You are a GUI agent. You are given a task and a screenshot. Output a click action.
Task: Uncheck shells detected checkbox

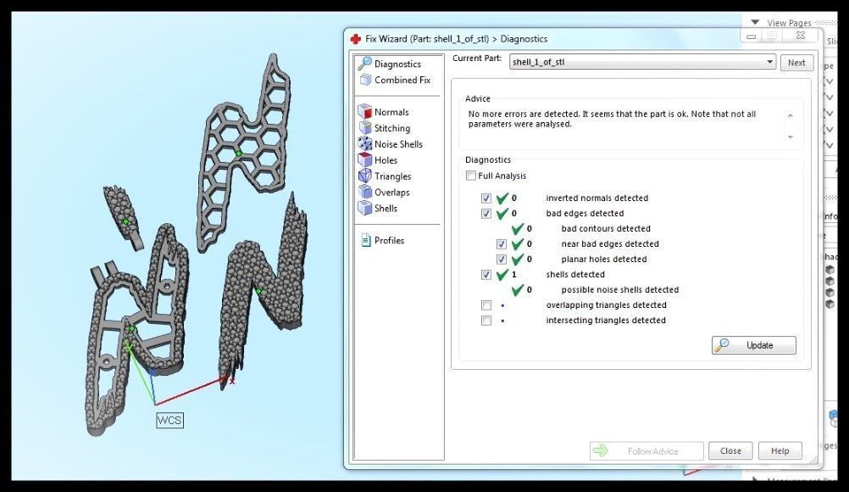tap(486, 275)
